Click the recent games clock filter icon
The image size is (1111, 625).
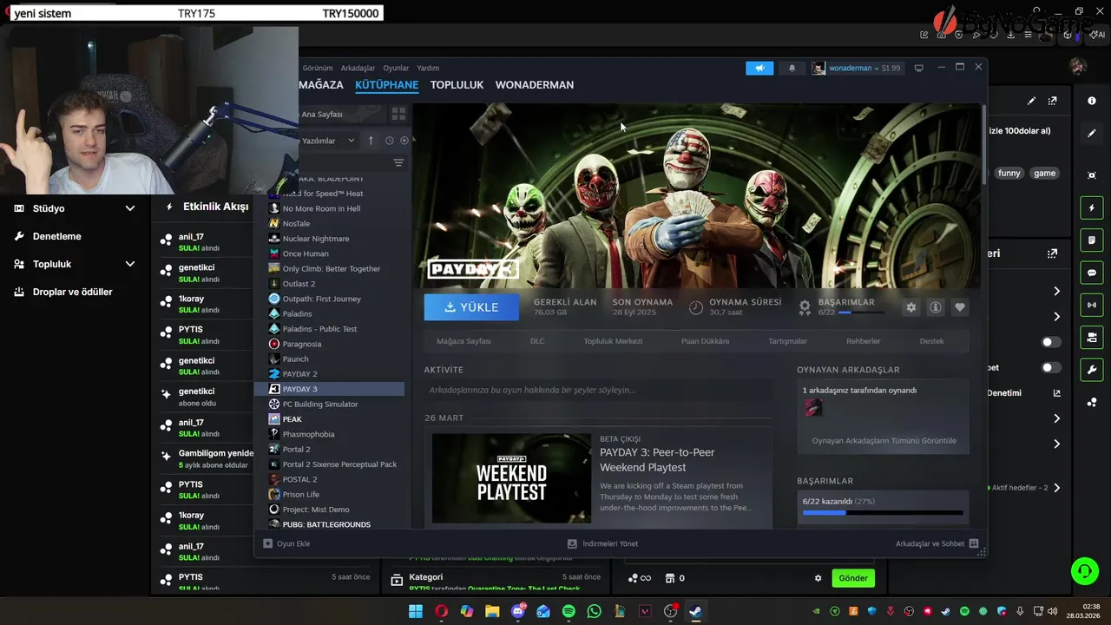[389, 141]
